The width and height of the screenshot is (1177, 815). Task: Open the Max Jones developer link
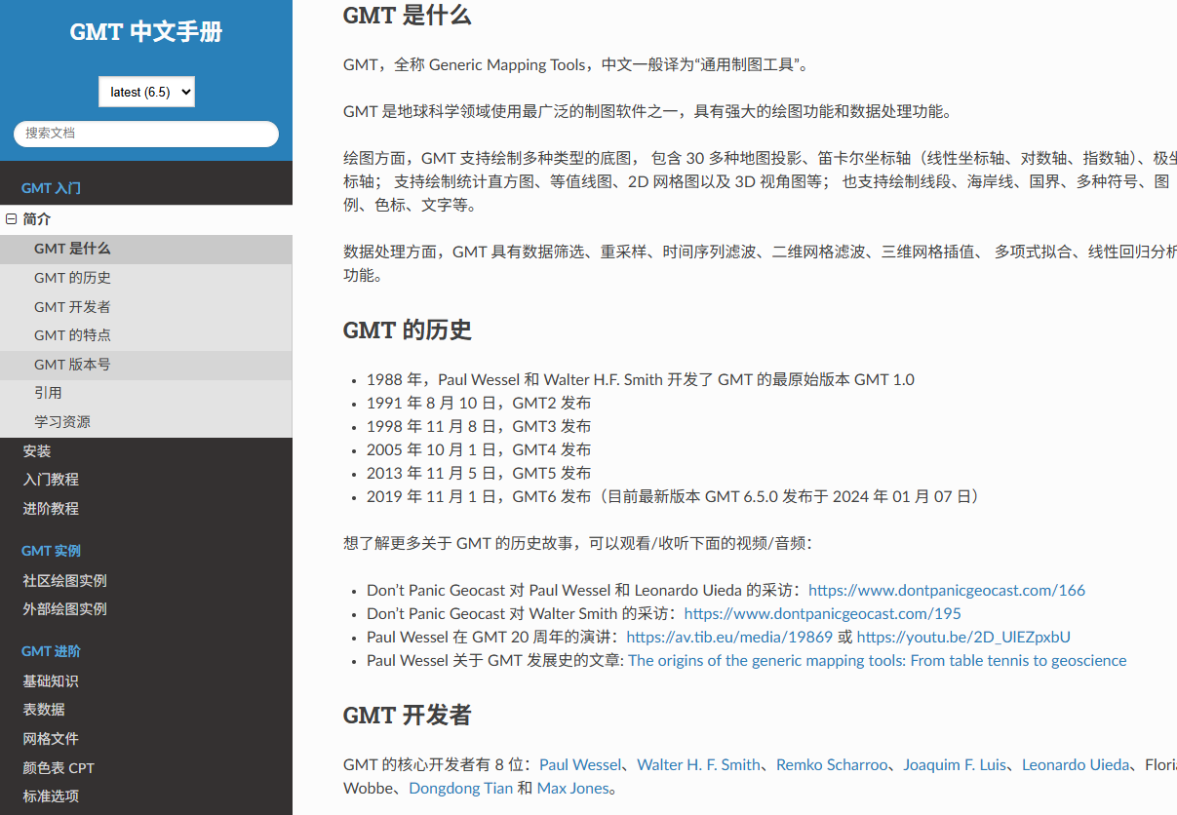point(572,788)
